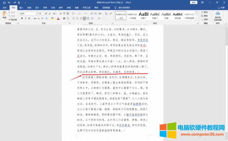Open the touch/mouse mode button
Screen dimensions: 228x141
tap(19, 2)
